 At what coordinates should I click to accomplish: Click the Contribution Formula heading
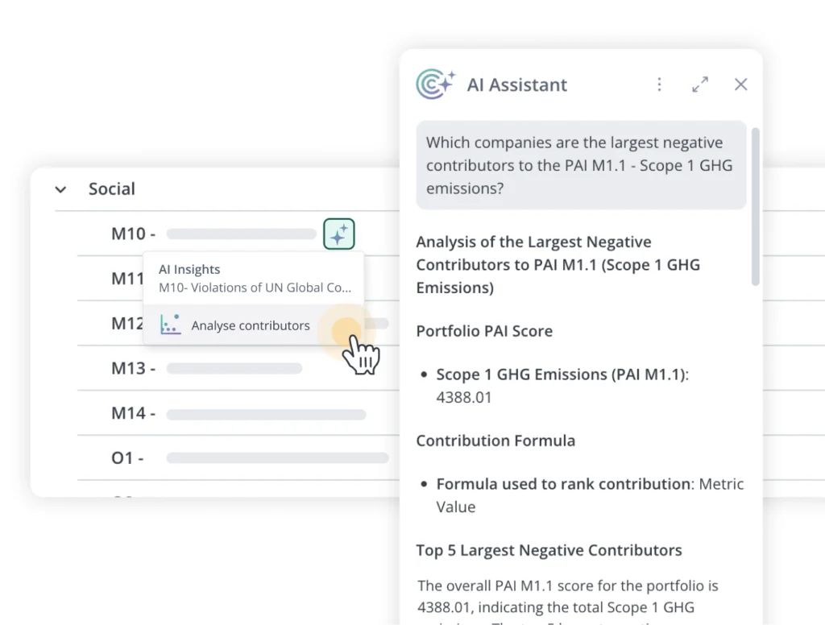coord(495,441)
